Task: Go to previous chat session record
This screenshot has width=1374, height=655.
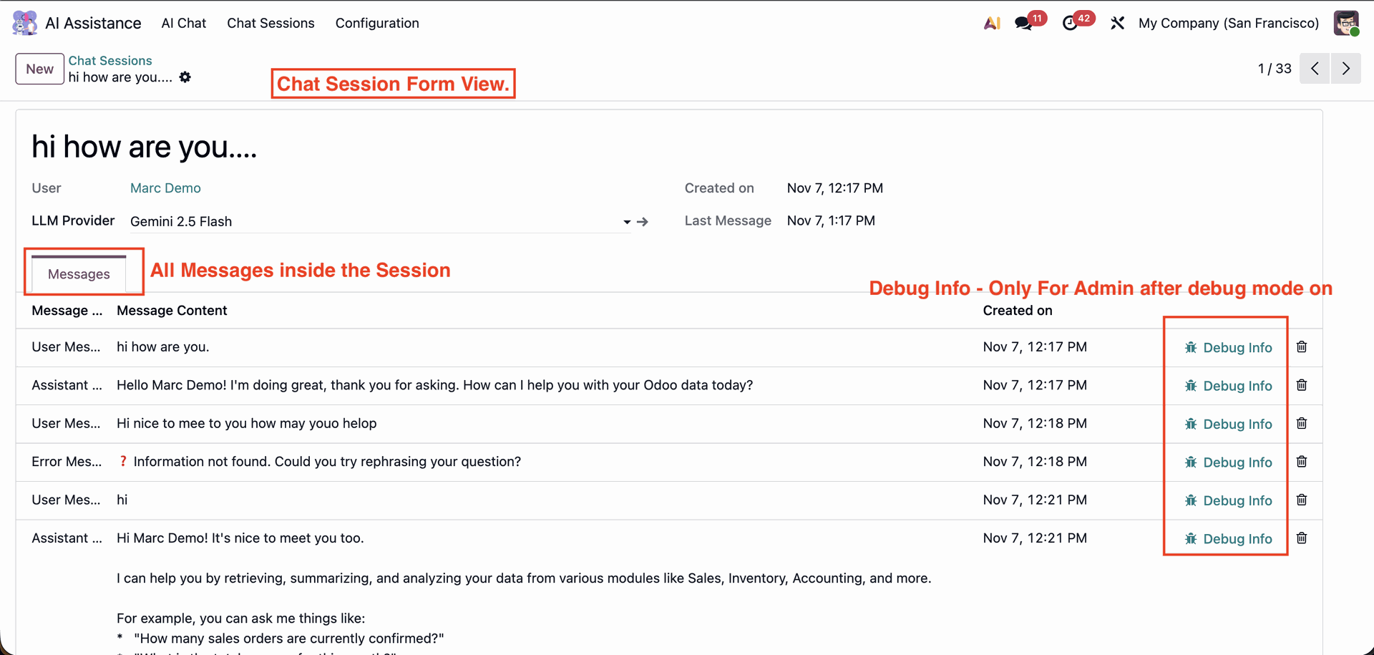Action: point(1315,69)
